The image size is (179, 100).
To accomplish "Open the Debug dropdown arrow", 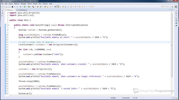I will [x=22, y=7].
